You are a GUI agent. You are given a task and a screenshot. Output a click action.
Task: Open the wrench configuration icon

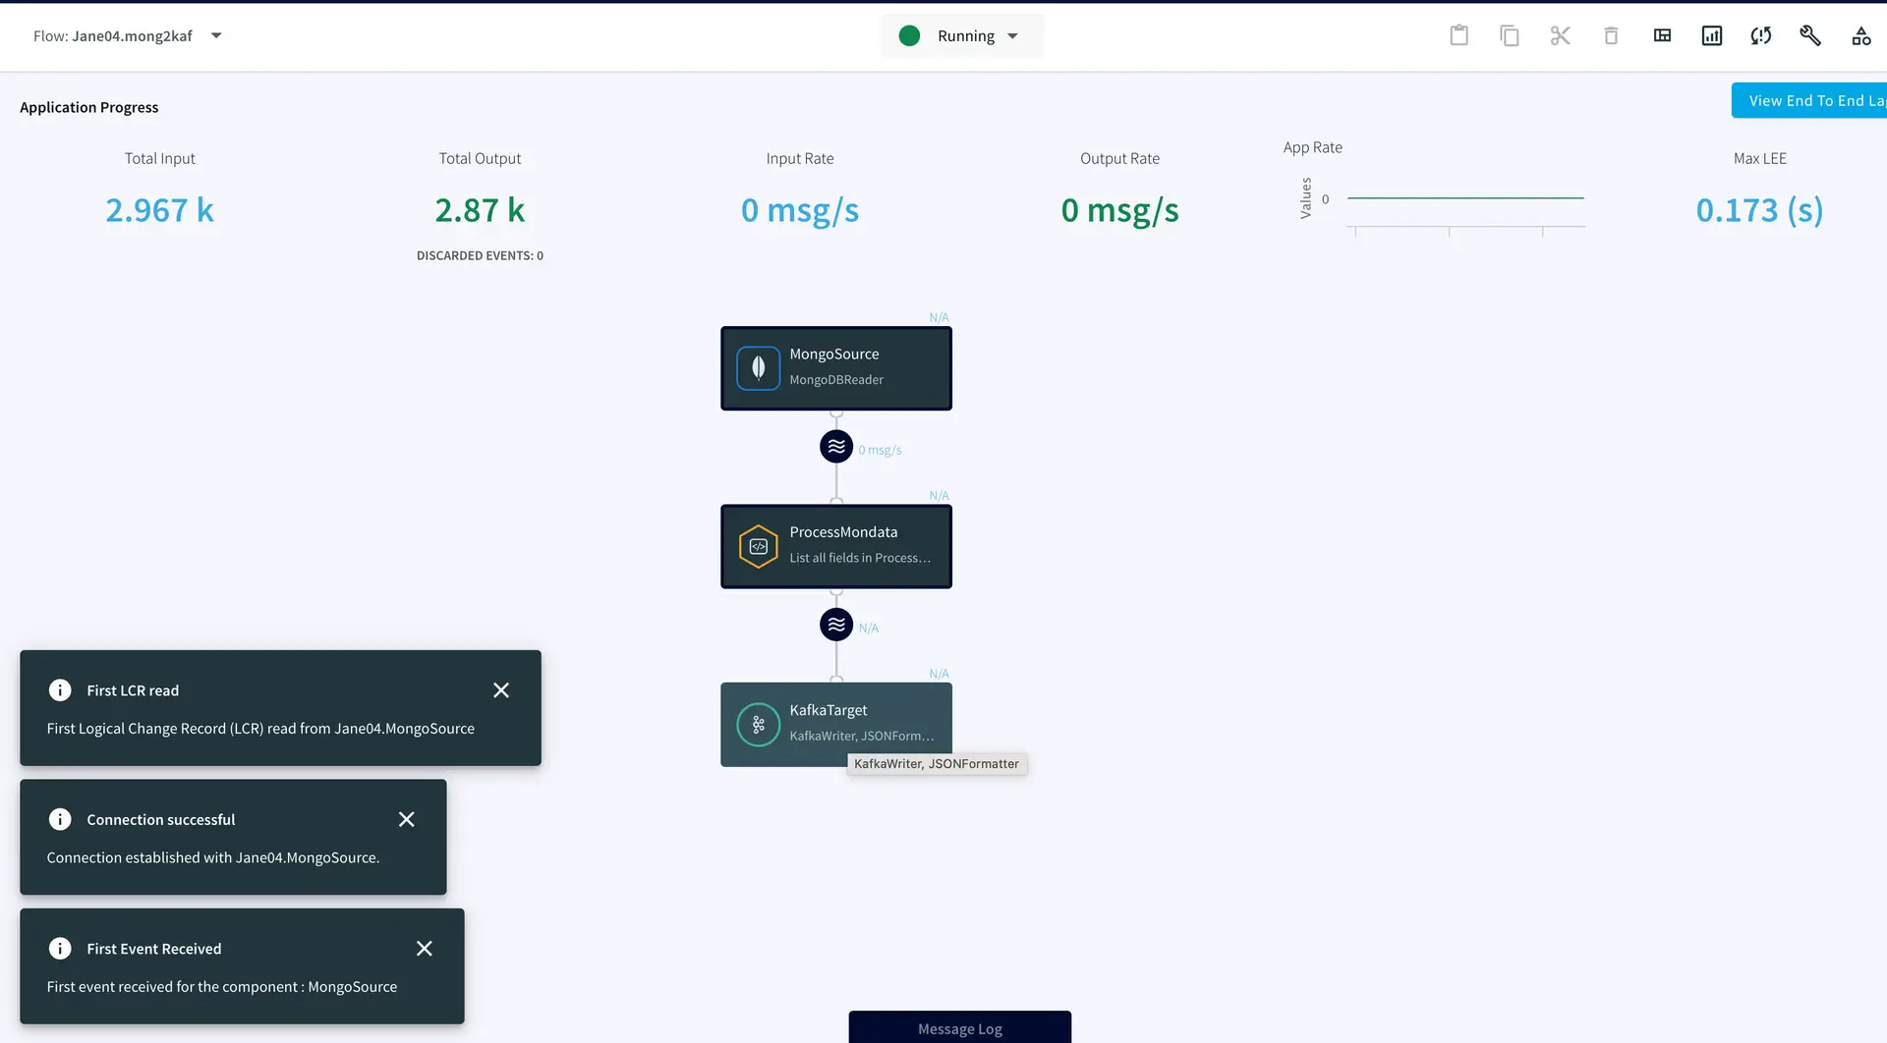(1809, 36)
